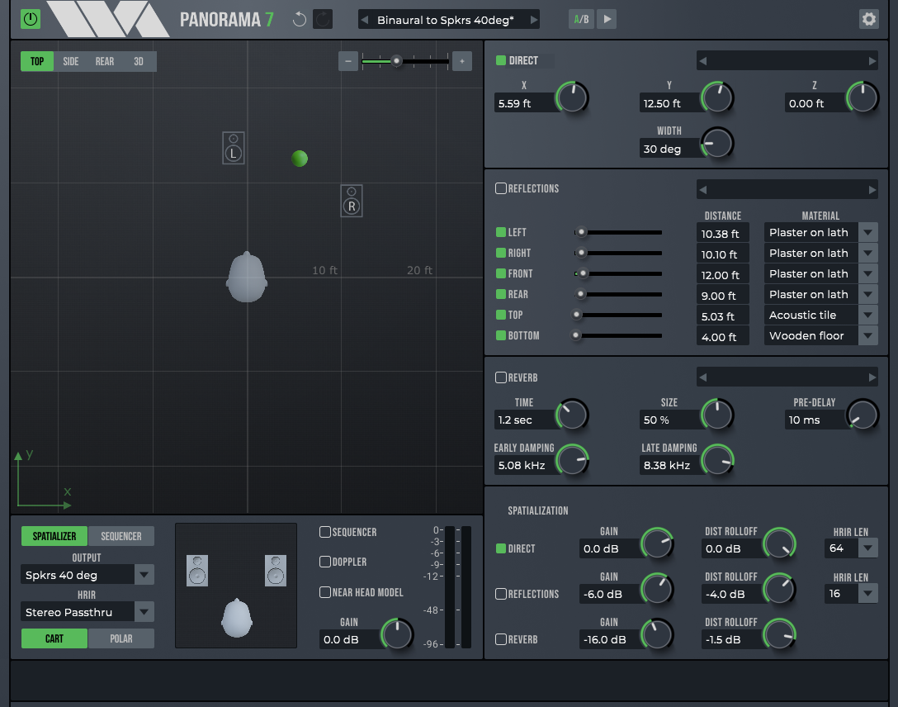
Task: Select the left speaker L icon
Action: 233,148
